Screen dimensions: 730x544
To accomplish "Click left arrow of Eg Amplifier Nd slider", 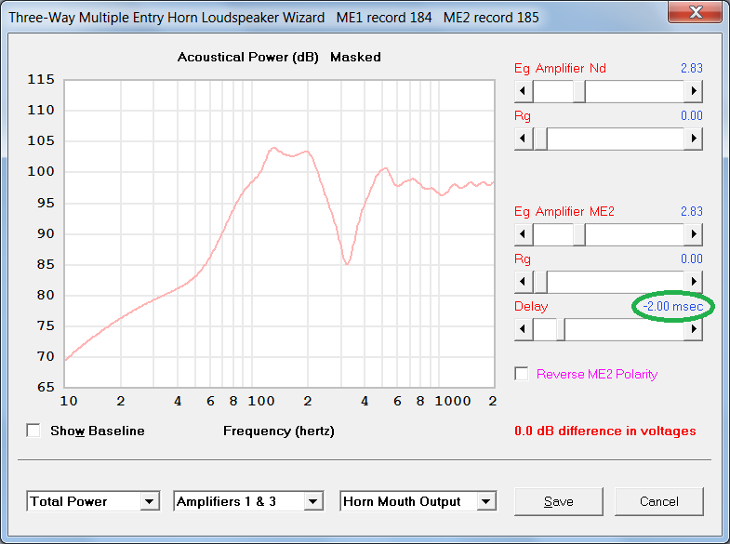I will coord(524,91).
